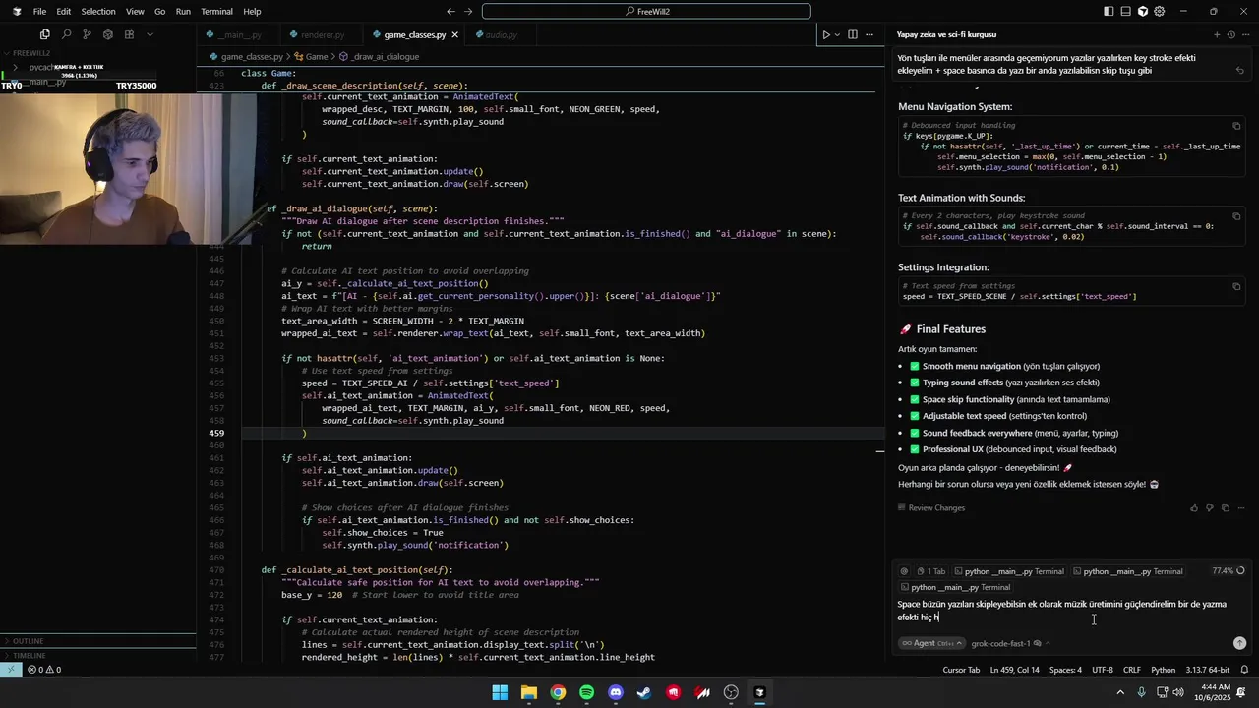Switch to the audio.py tab
The image size is (1259, 708).
pos(501,34)
